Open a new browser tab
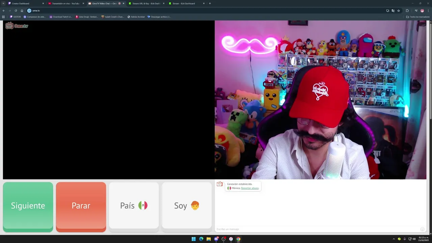This screenshot has height=243, width=432. point(210,3)
